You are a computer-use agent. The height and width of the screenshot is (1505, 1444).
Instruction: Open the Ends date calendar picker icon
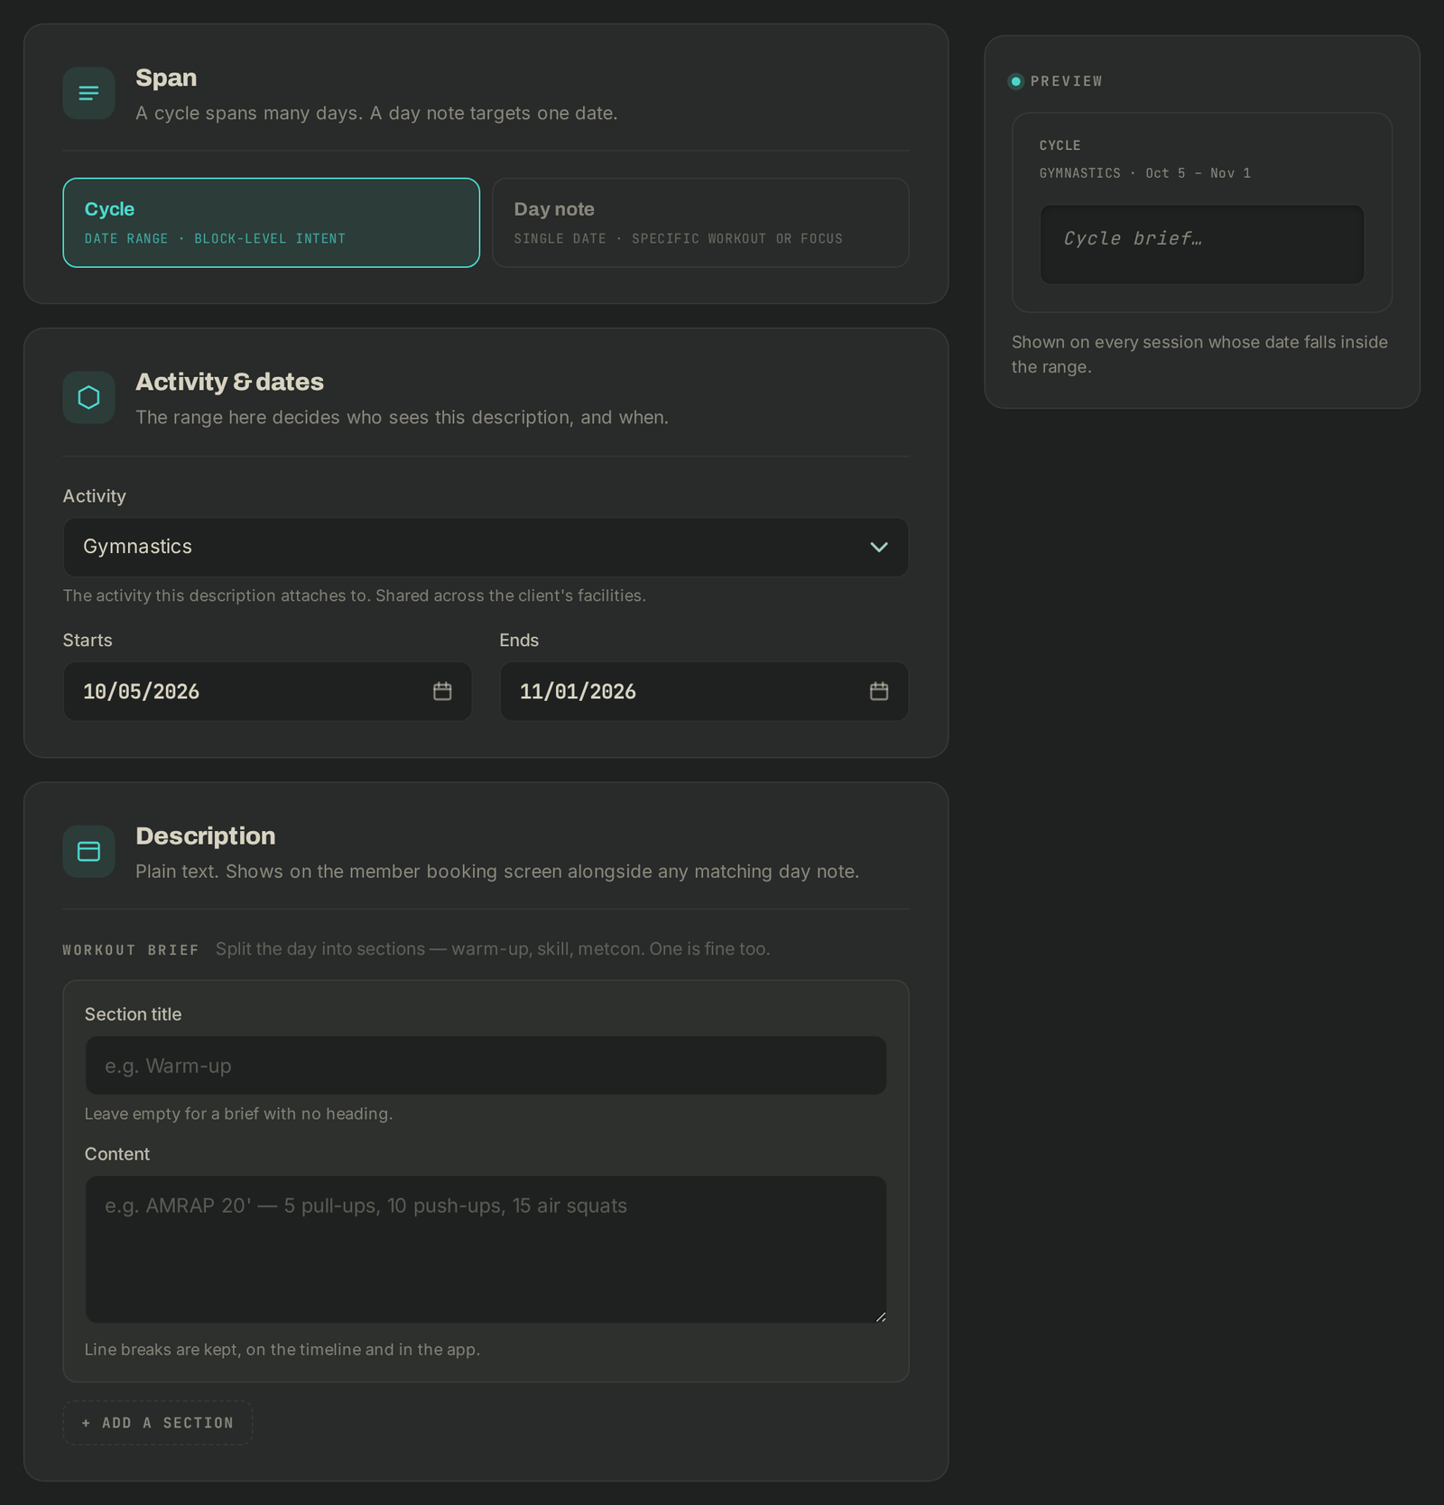879,691
